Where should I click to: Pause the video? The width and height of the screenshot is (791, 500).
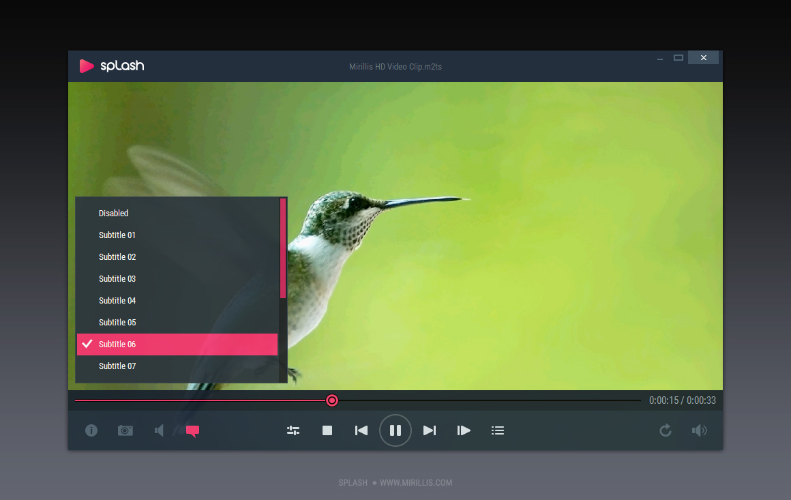click(395, 430)
